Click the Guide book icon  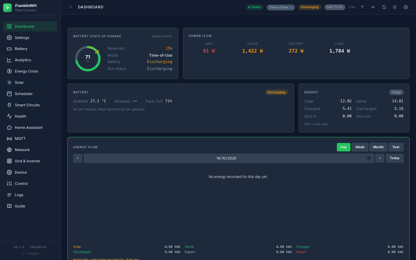[x=9, y=206]
